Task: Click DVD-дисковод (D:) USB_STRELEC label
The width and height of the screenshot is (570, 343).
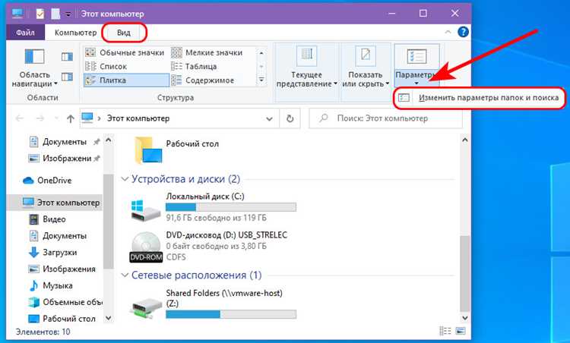Action: coord(226,234)
